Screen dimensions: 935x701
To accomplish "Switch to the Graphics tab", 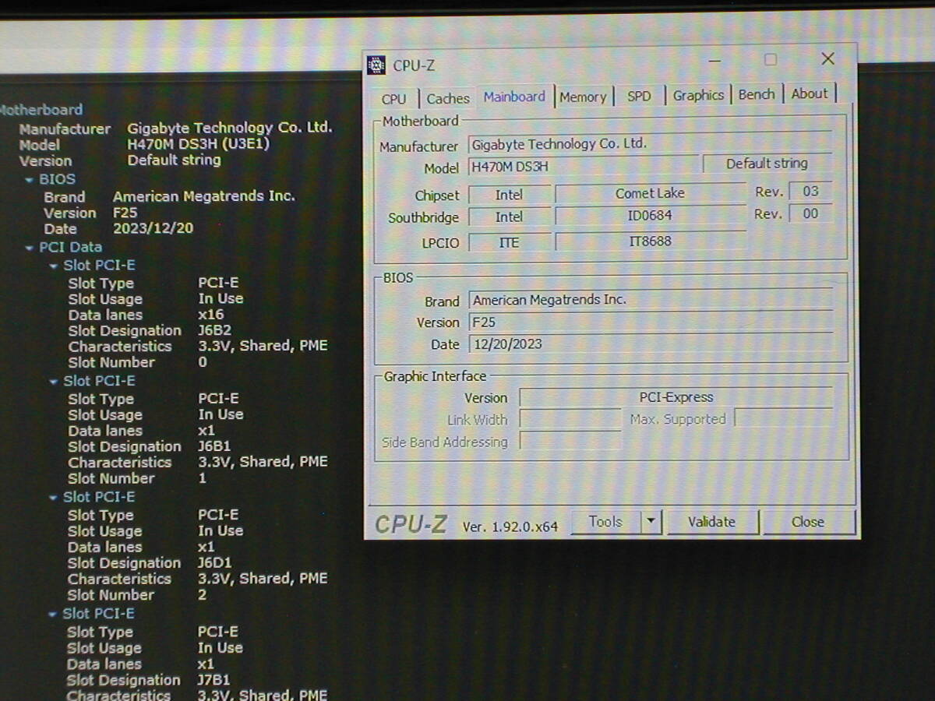I will [698, 95].
